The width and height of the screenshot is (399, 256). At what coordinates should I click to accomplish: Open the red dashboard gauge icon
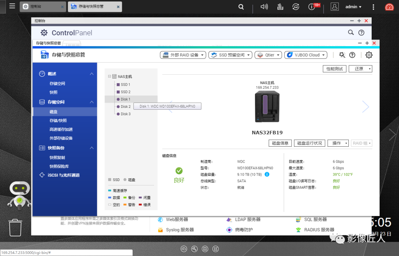389,7
